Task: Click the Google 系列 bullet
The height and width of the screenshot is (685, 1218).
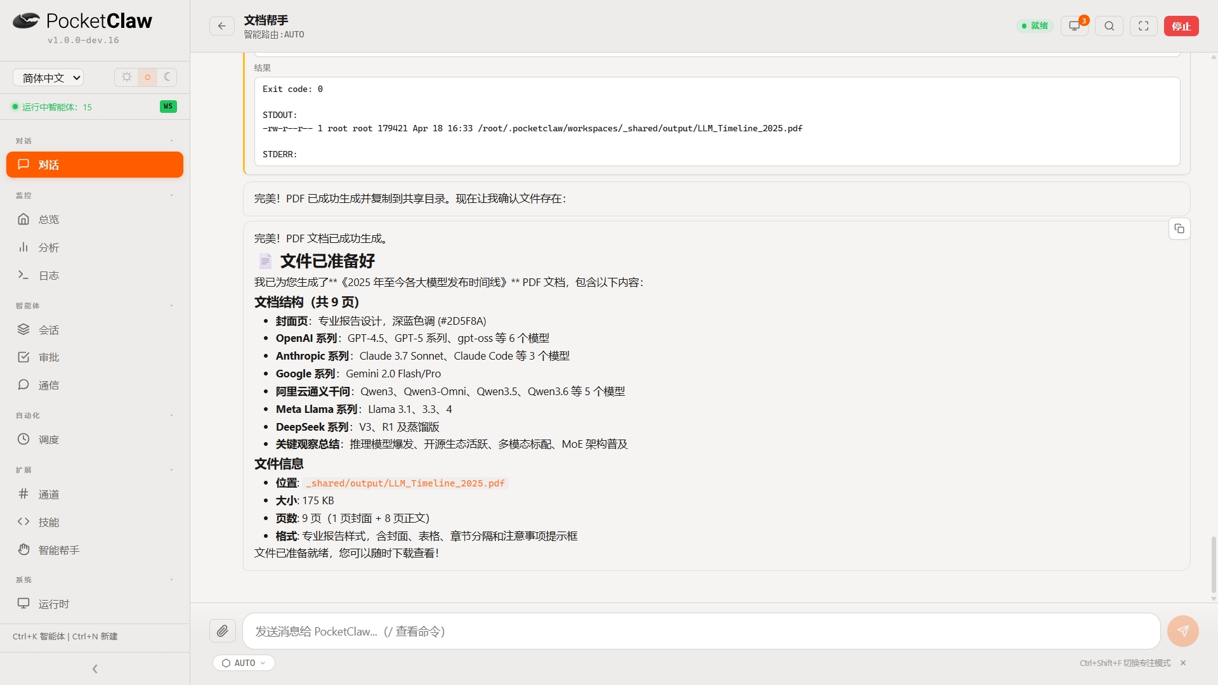Action: (358, 374)
